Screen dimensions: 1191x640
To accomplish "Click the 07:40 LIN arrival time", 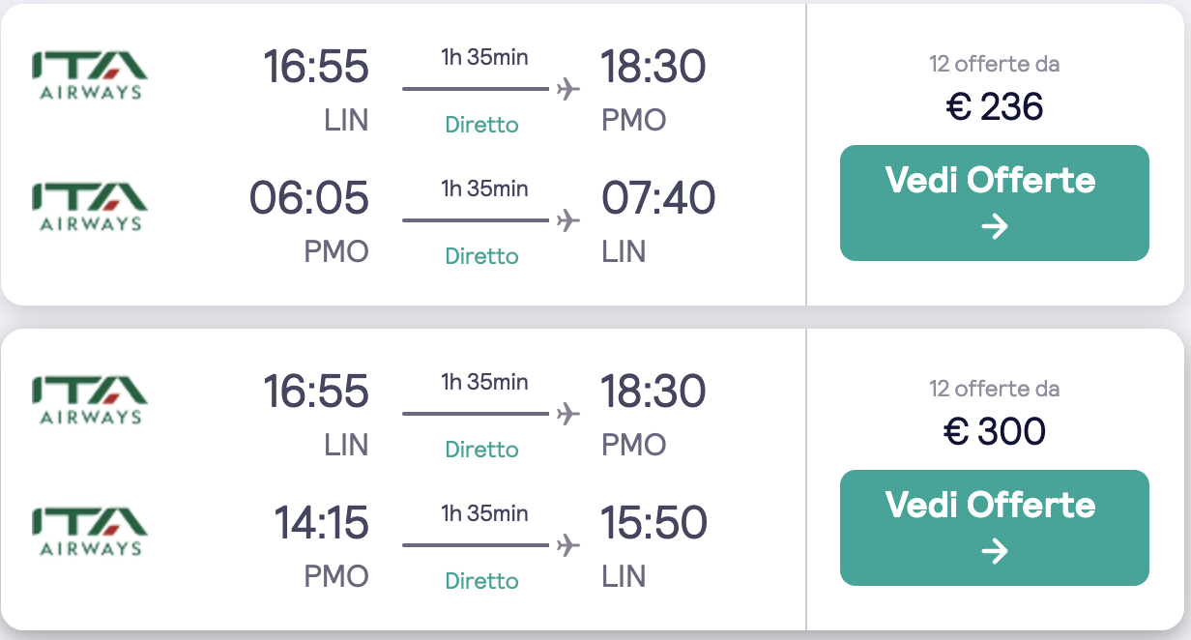I will (x=658, y=198).
